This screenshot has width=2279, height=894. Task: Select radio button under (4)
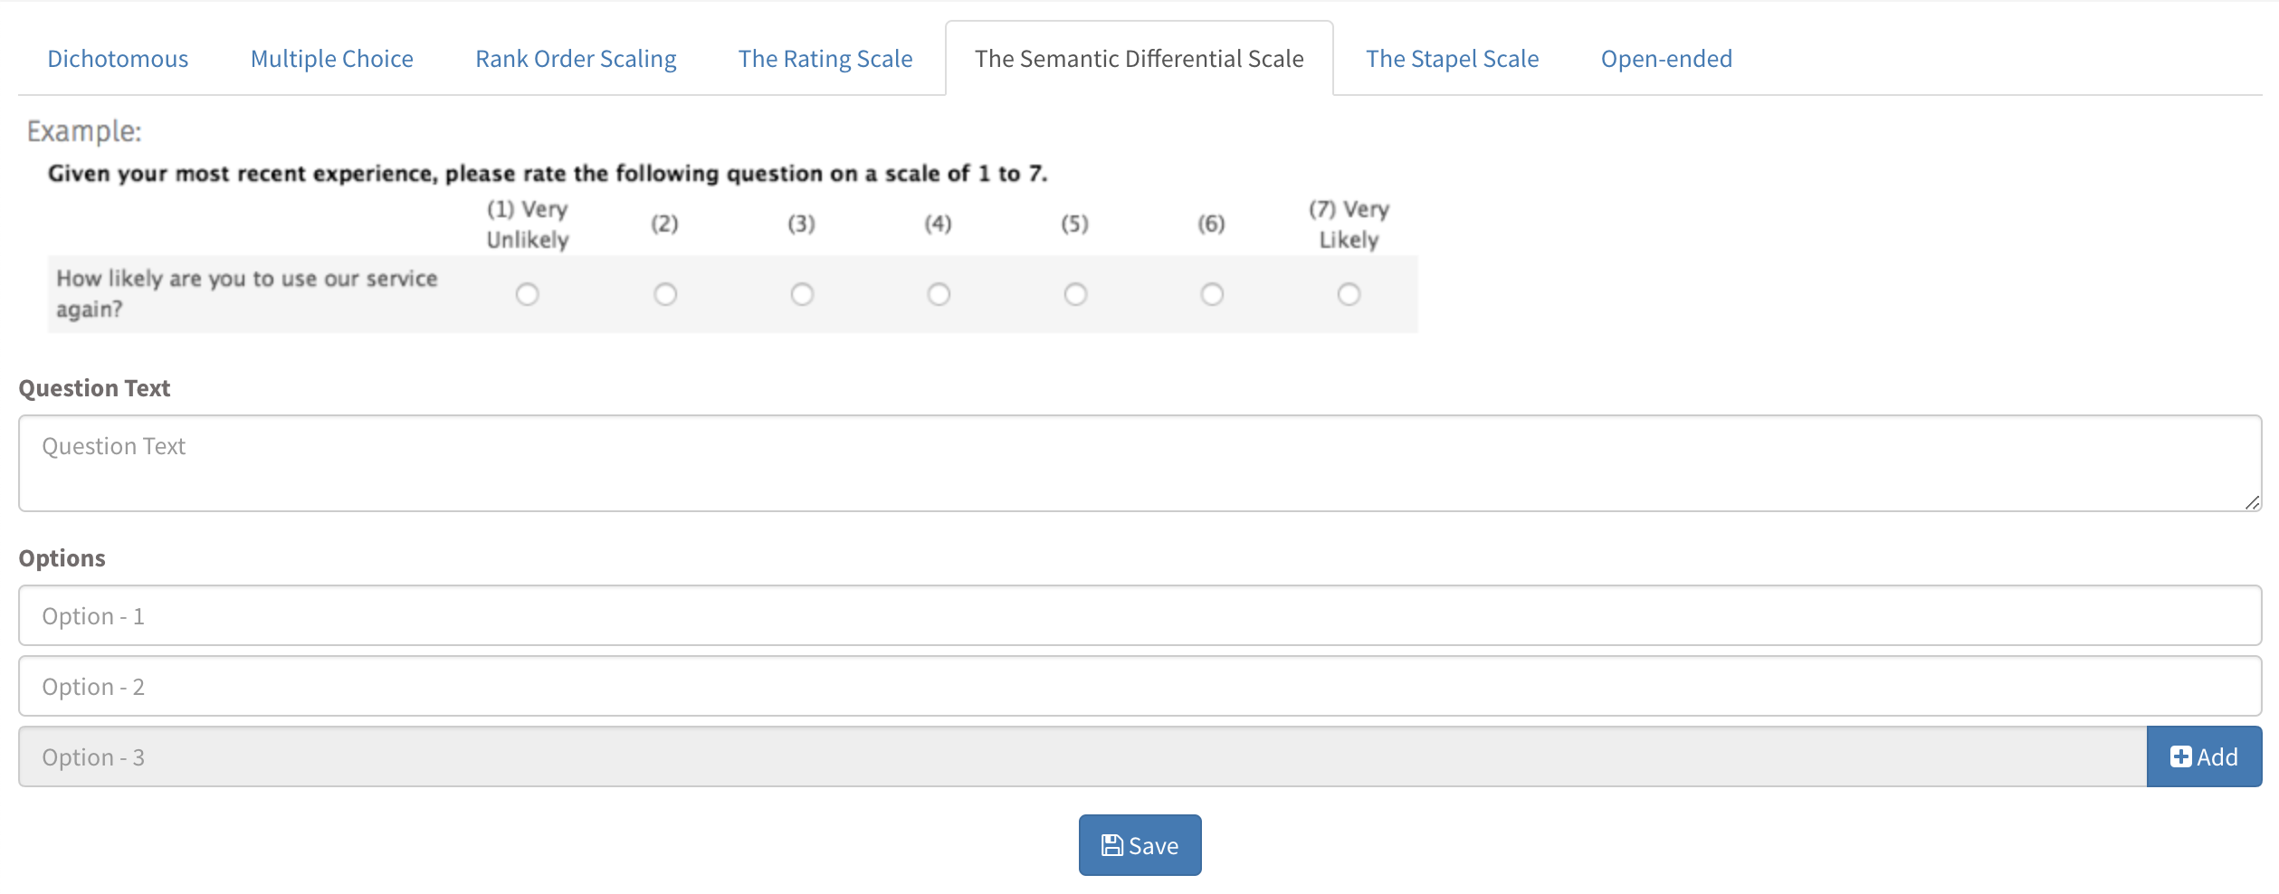click(939, 294)
